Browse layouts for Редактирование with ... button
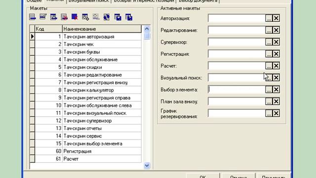 point(269,30)
